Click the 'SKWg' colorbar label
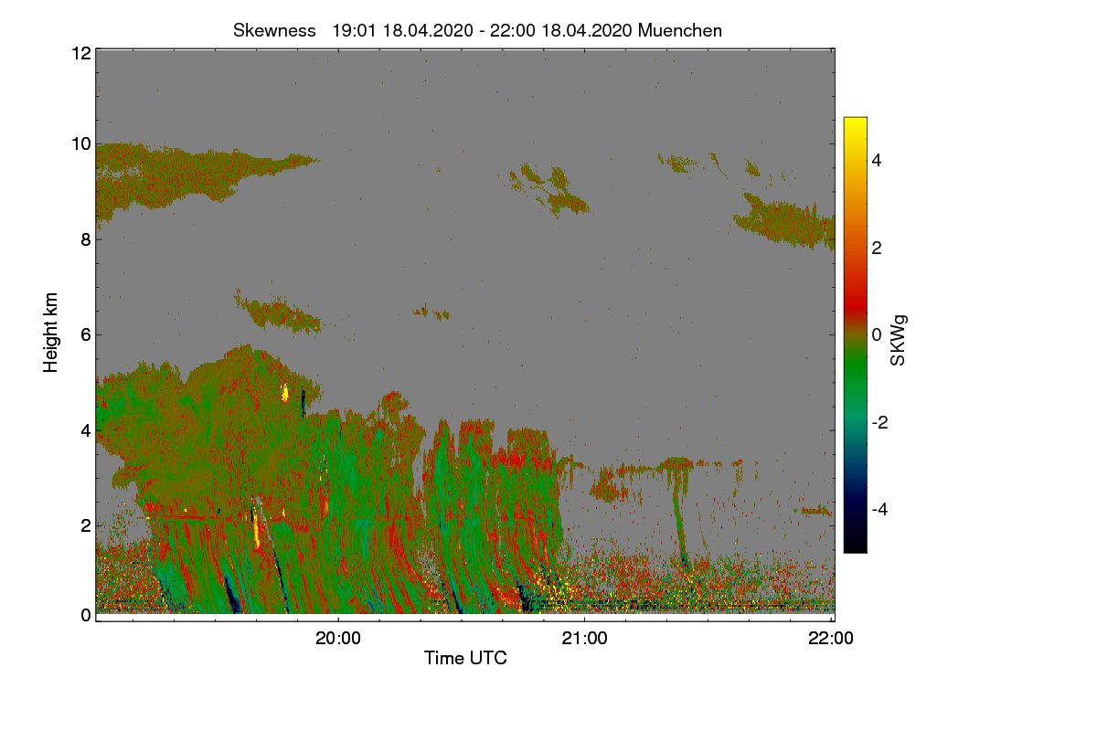 tap(899, 341)
